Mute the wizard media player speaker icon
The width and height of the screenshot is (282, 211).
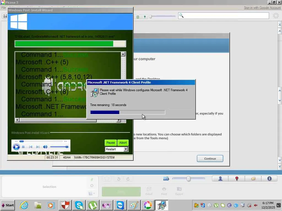tap(45, 147)
